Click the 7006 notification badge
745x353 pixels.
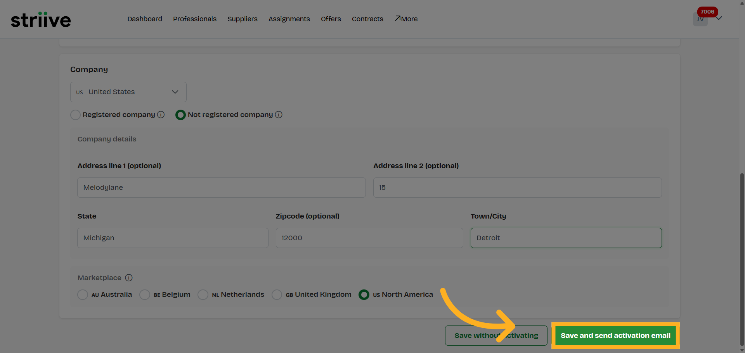coord(707,12)
